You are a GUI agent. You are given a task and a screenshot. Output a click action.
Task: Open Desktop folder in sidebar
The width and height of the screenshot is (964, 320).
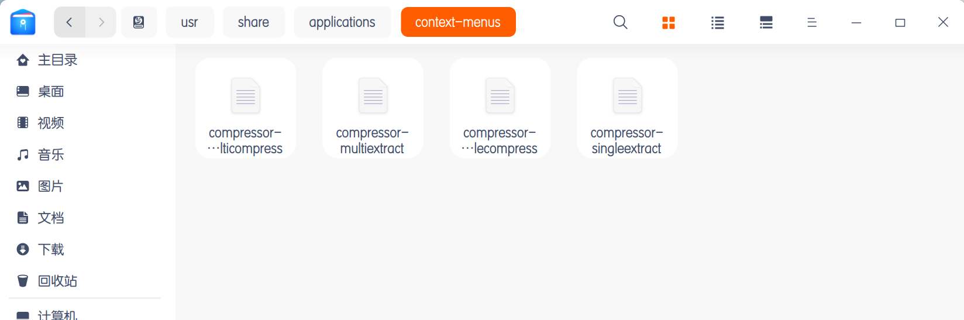[x=50, y=91]
